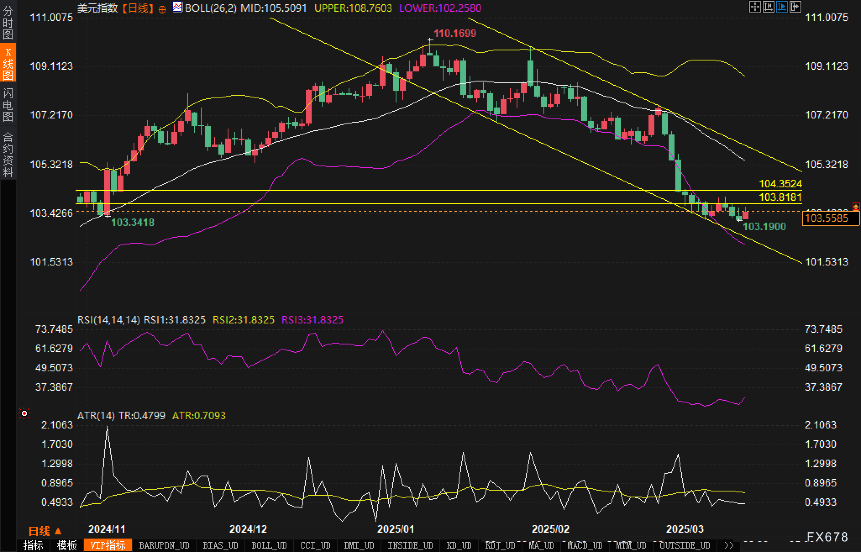
Task: Click the orange circle-plus icon beside 日线
Action: coord(162,9)
